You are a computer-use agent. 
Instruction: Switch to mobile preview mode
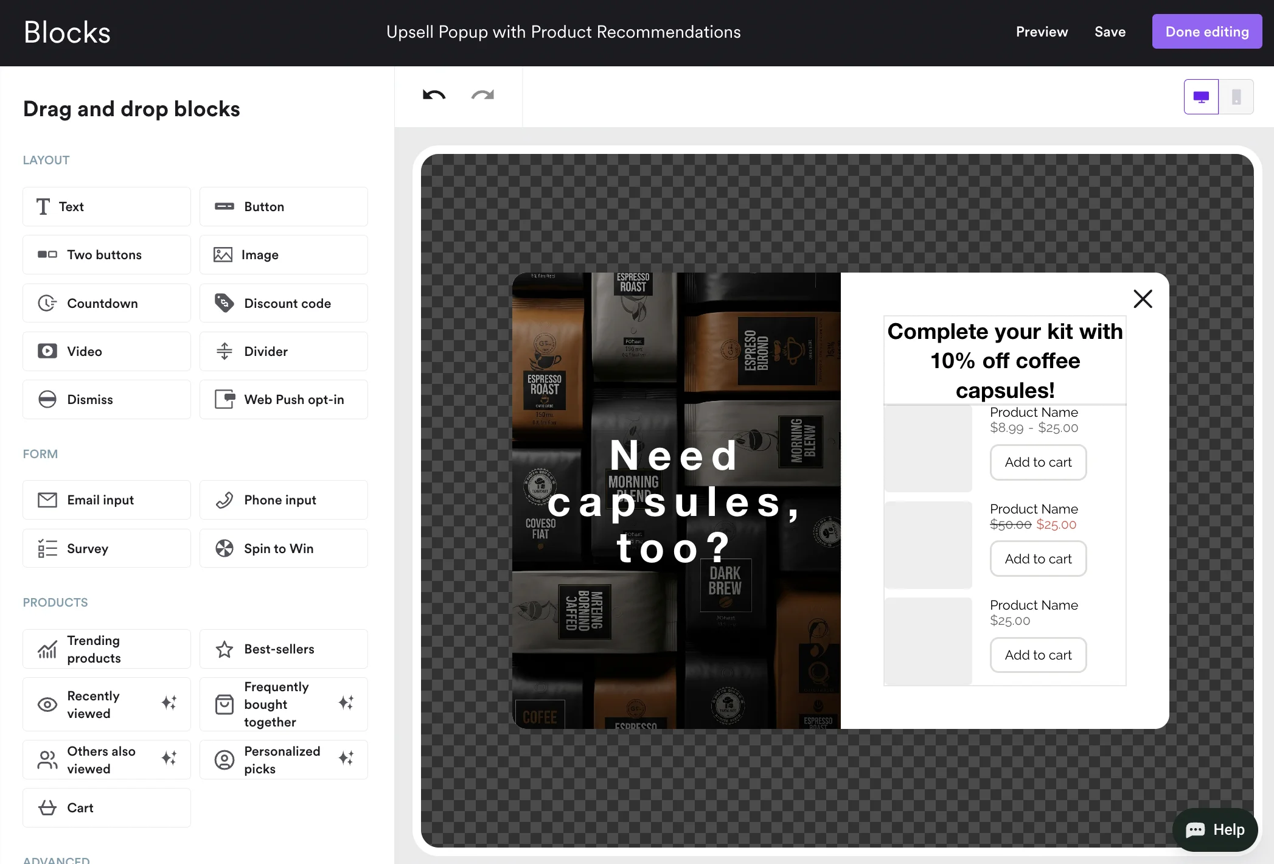tap(1236, 97)
